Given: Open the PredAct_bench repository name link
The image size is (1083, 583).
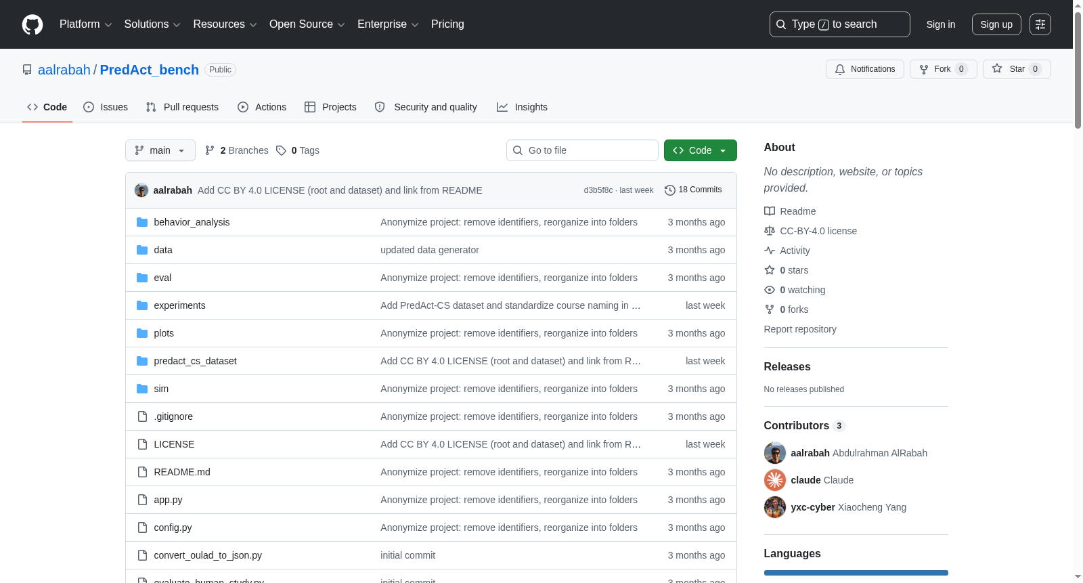Looking at the screenshot, I should [x=150, y=70].
